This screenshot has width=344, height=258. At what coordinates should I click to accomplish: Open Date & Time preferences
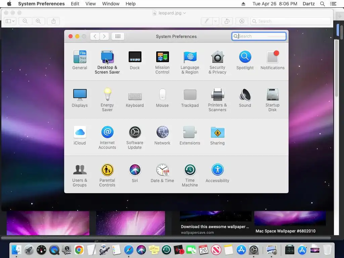pyautogui.click(x=162, y=173)
